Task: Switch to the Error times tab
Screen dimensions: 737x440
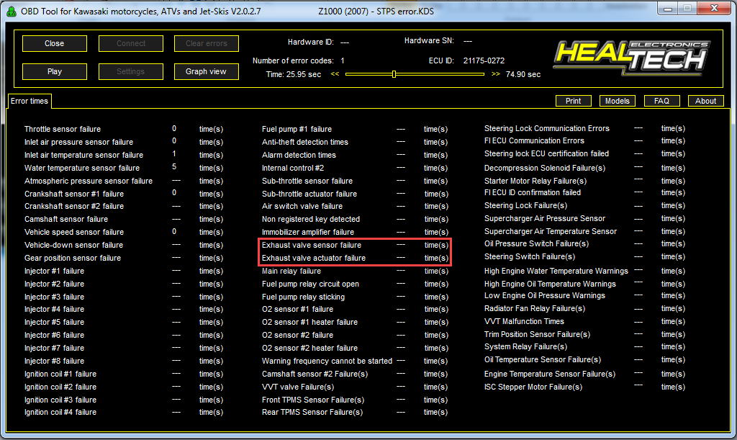Action: click(30, 102)
